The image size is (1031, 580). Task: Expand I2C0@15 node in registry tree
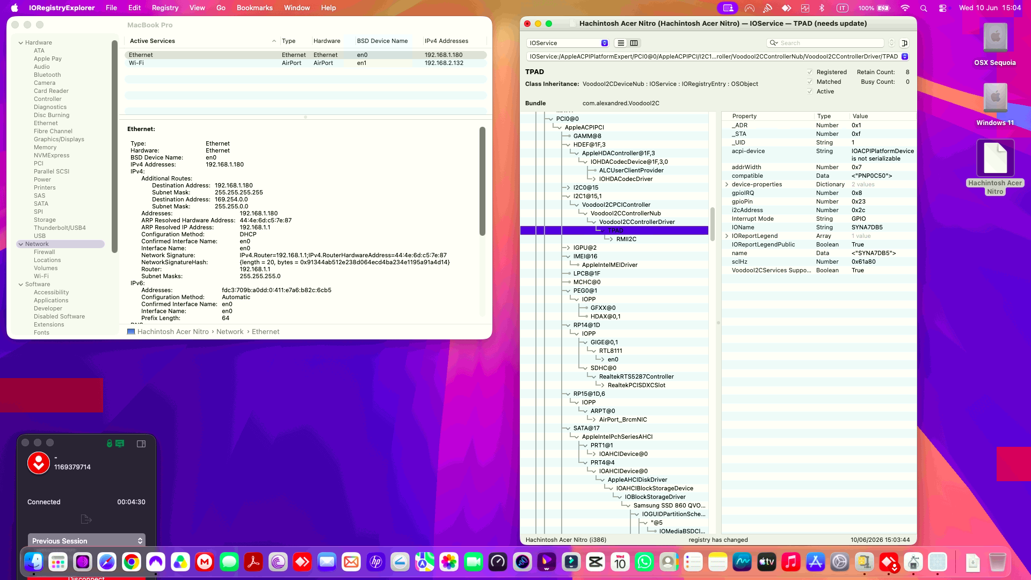coord(568,187)
